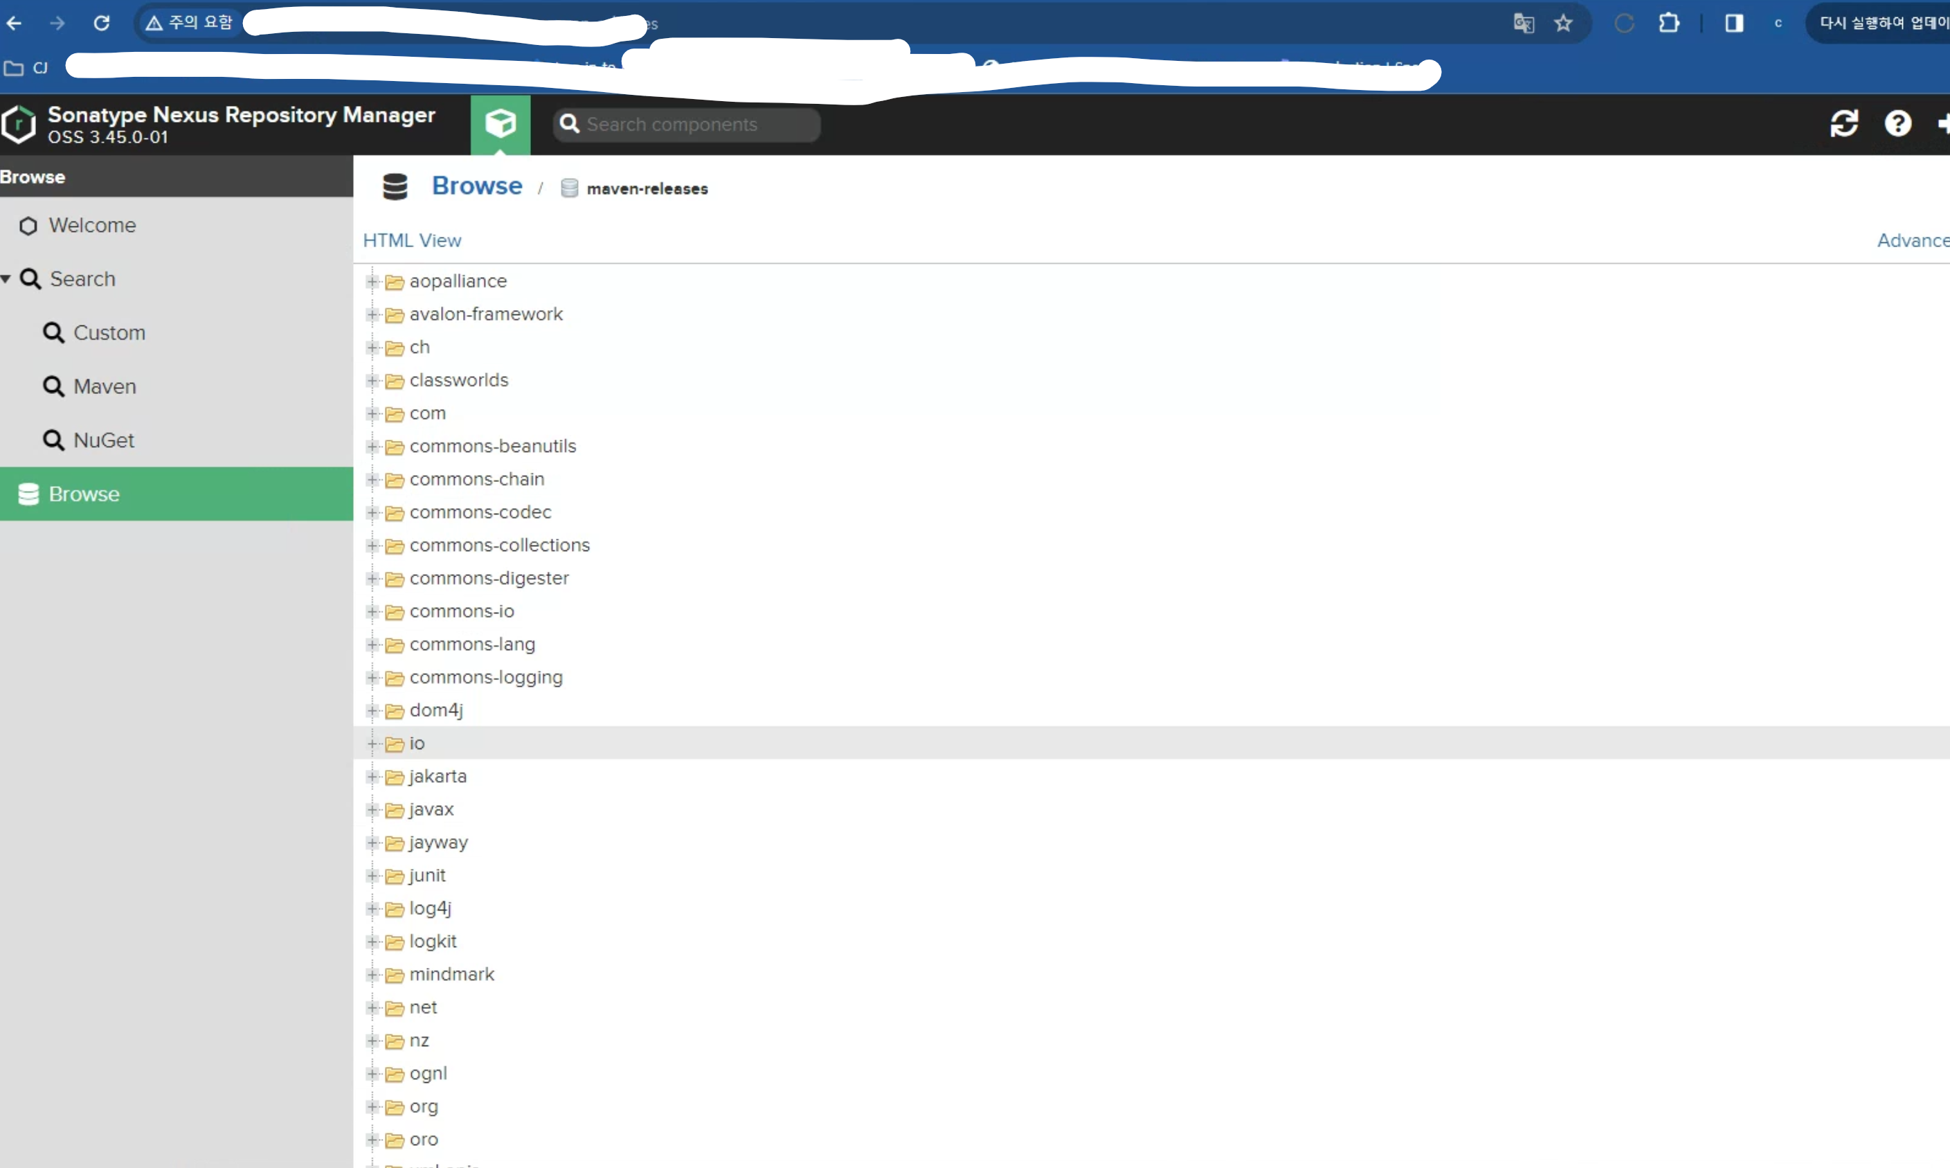The image size is (1950, 1168).
Task: Expand the org folder tree node
Action: (x=373, y=1106)
